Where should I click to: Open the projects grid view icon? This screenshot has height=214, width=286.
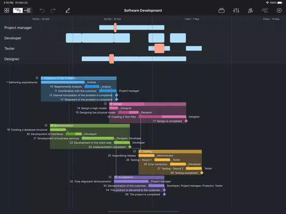point(7,10)
